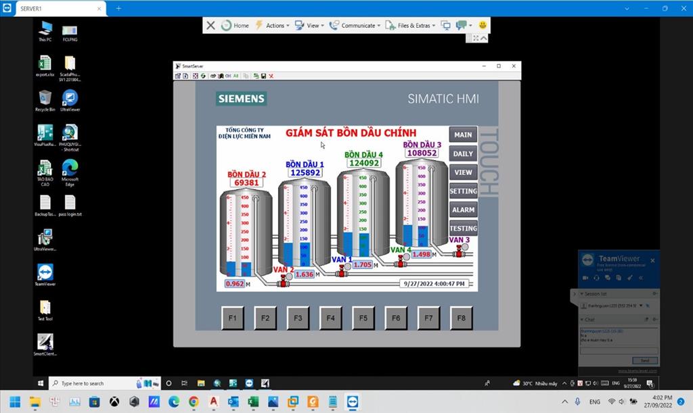
Task: Open the Recycle Bin desktop icon
Action: coord(45,101)
